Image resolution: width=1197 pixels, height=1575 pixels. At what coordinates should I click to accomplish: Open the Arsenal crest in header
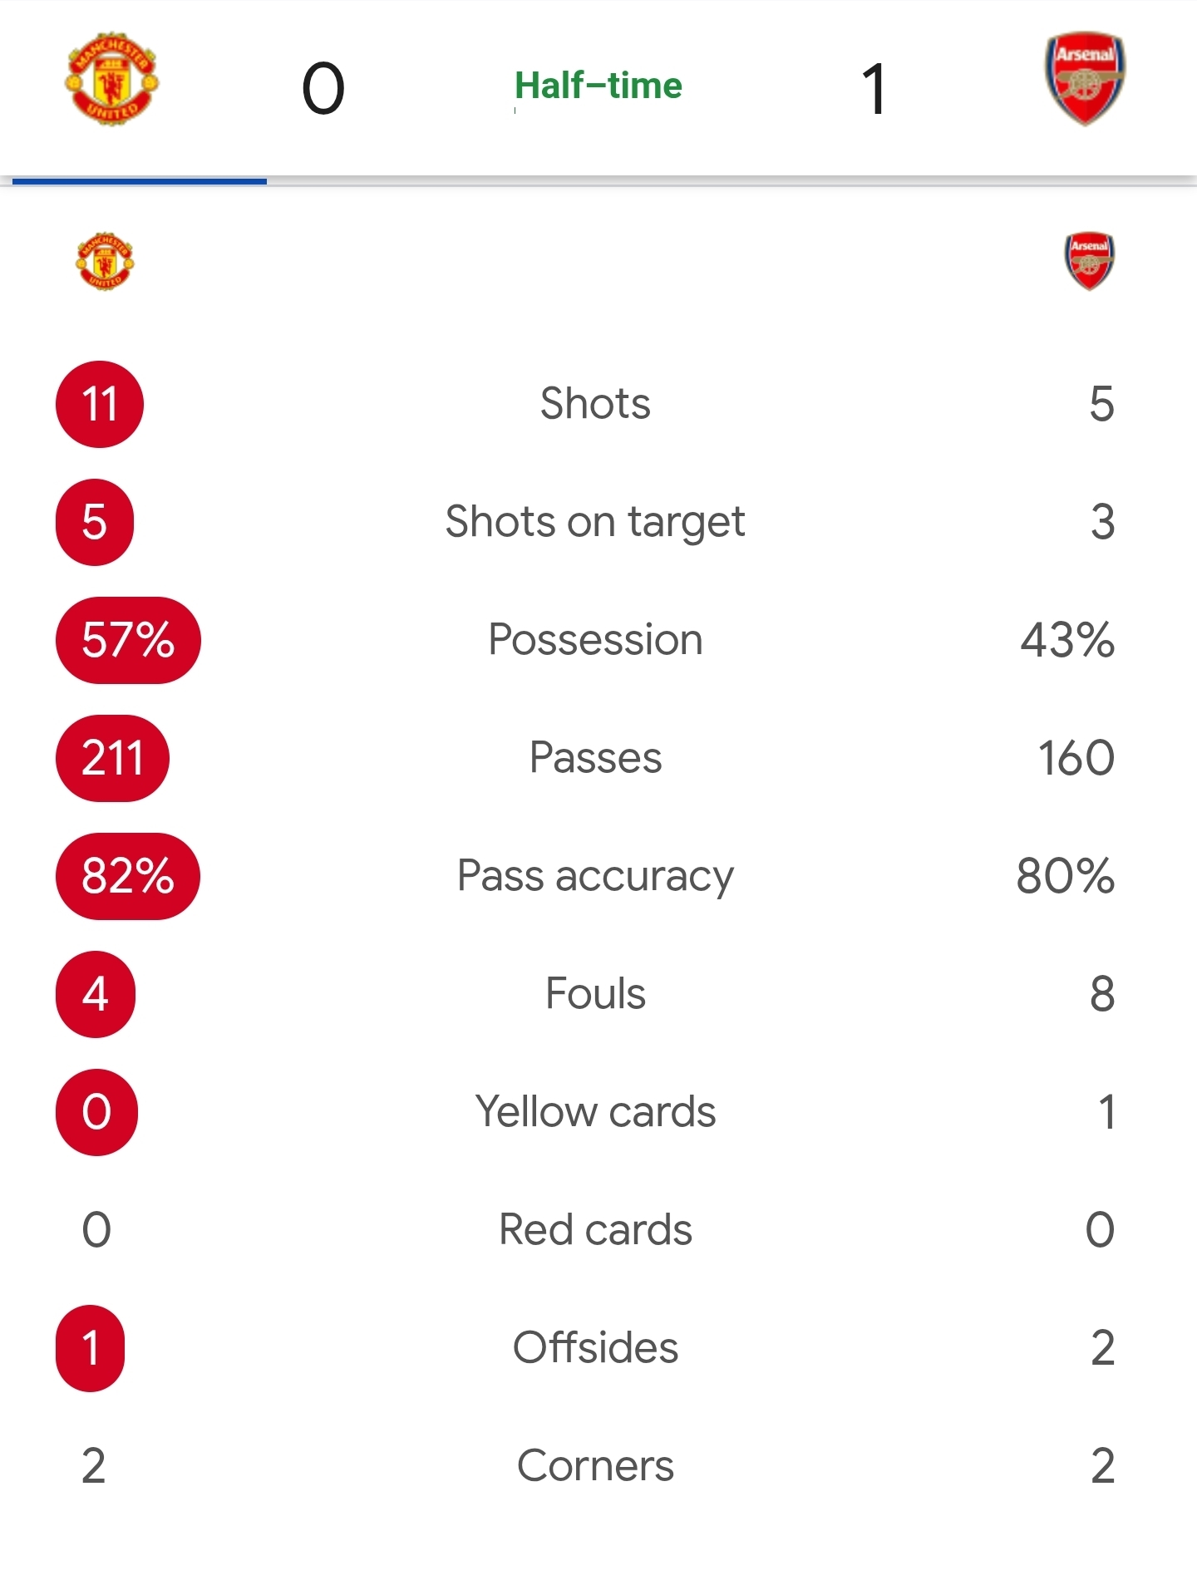pyautogui.click(x=1085, y=79)
